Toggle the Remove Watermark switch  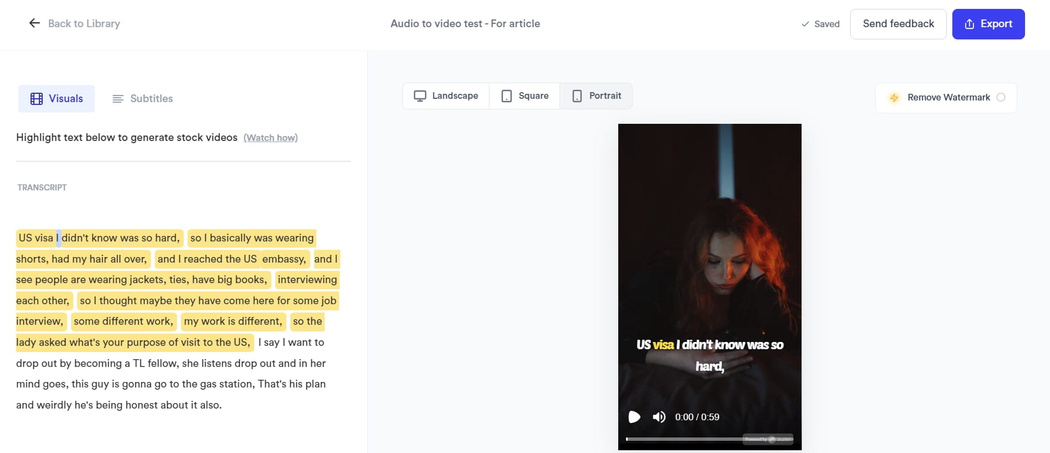pos(1001,97)
